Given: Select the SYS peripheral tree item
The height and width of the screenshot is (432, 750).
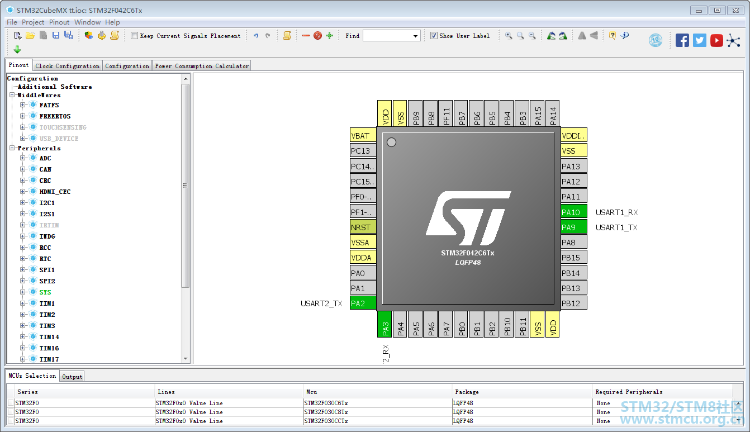Looking at the screenshot, I should tap(45, 292).
